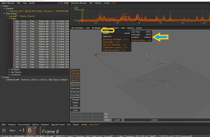Click the first Pos input field
Image resolution: width=210 pixels, height=137 pixels.
tap(76, 114)
